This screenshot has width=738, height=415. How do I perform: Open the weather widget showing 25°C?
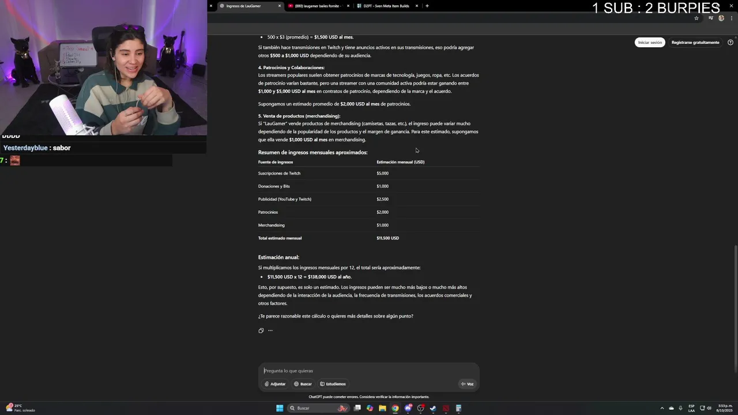click(x=20, y=408)
